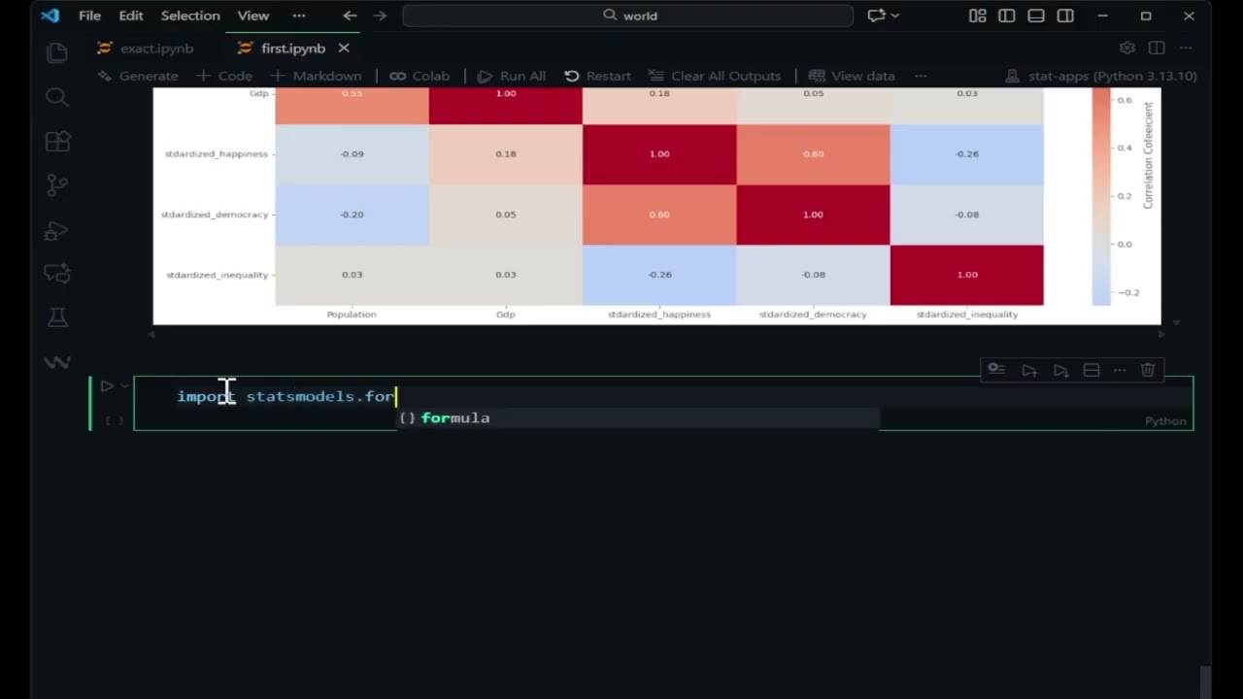Select the first.ipynb tab

pyautogui.click(x=292, y=49)
